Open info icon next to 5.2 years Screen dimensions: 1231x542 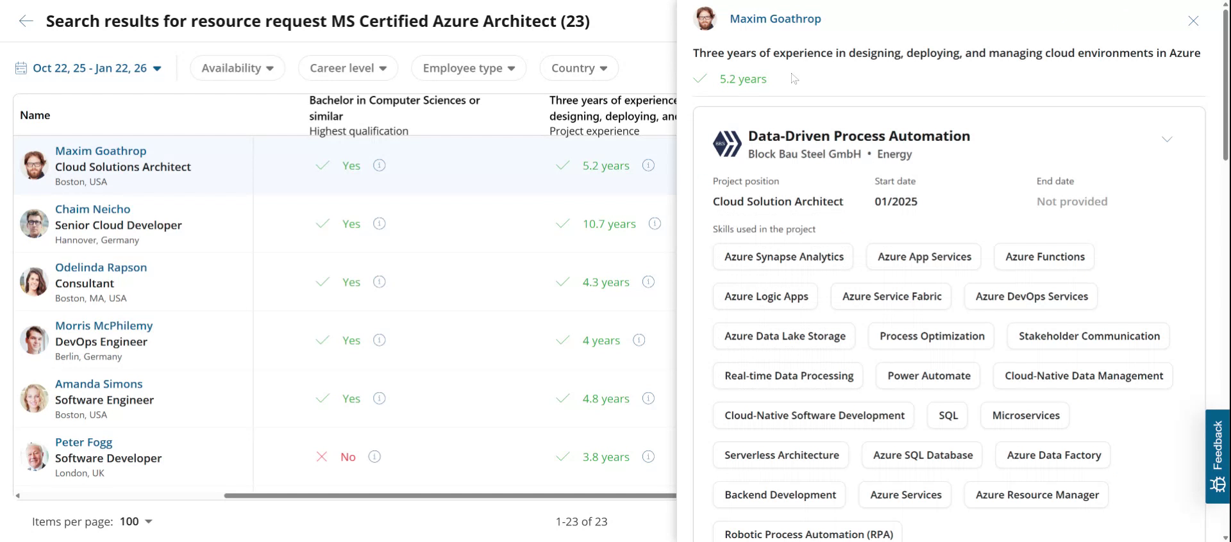(648, 165)
